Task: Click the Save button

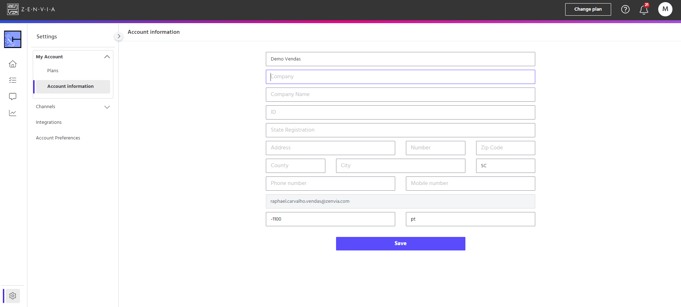Action: click(x=401, y=244)
